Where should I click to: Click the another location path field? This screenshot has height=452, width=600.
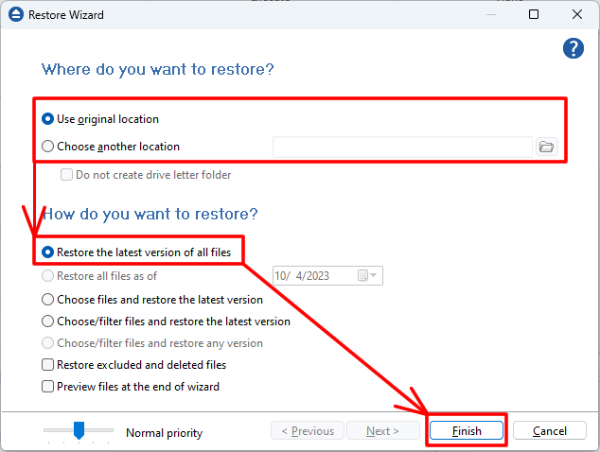(x=402, y=147)
